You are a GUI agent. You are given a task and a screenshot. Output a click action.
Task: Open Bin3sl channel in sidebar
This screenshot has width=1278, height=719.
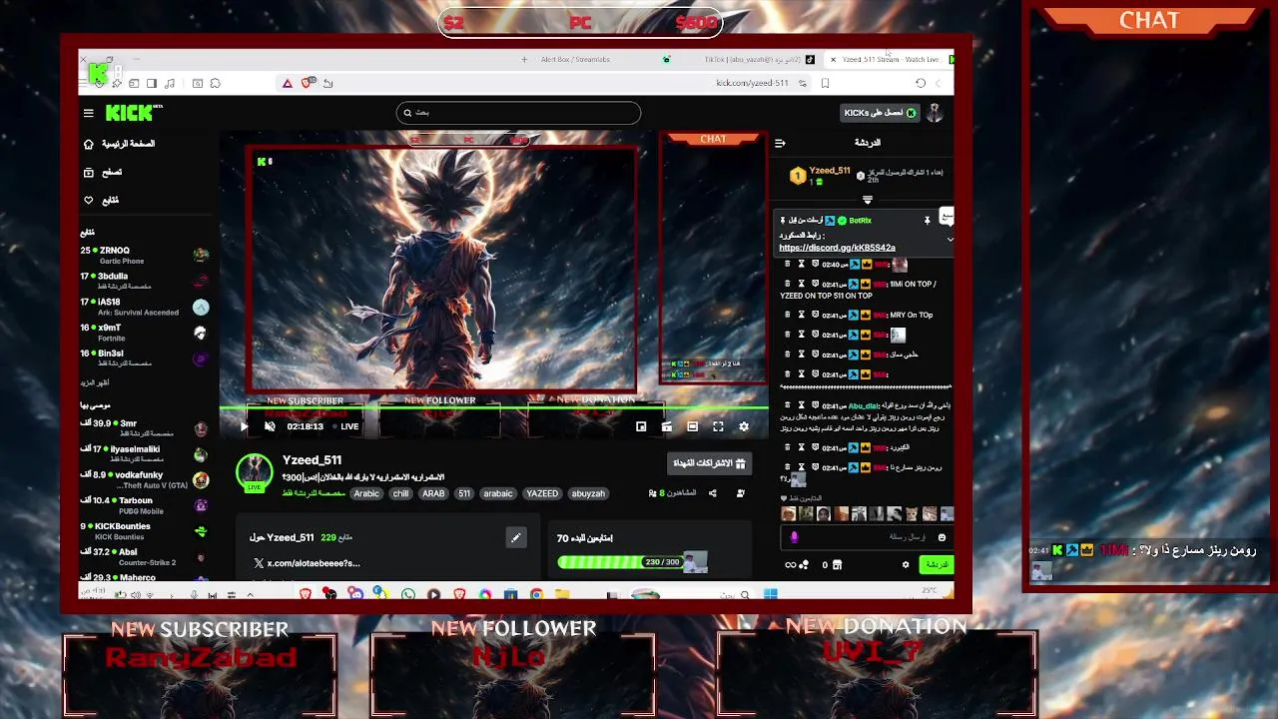pos(146,359)
